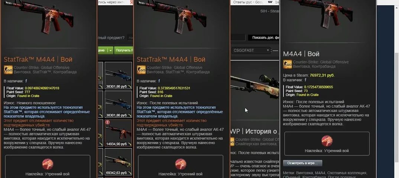
Task: Select the M4A4 thumbnail priced 14934,90 руб.
Action: [x=119, y=133]
